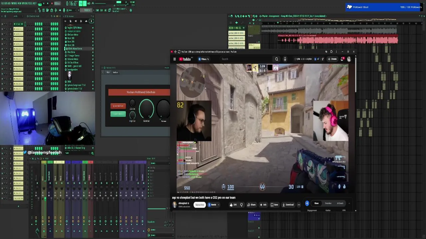Select the favorites star tab in plugin browser
Image resolution: width=426 pixels, height=239 pixels.
pos(91,21)
